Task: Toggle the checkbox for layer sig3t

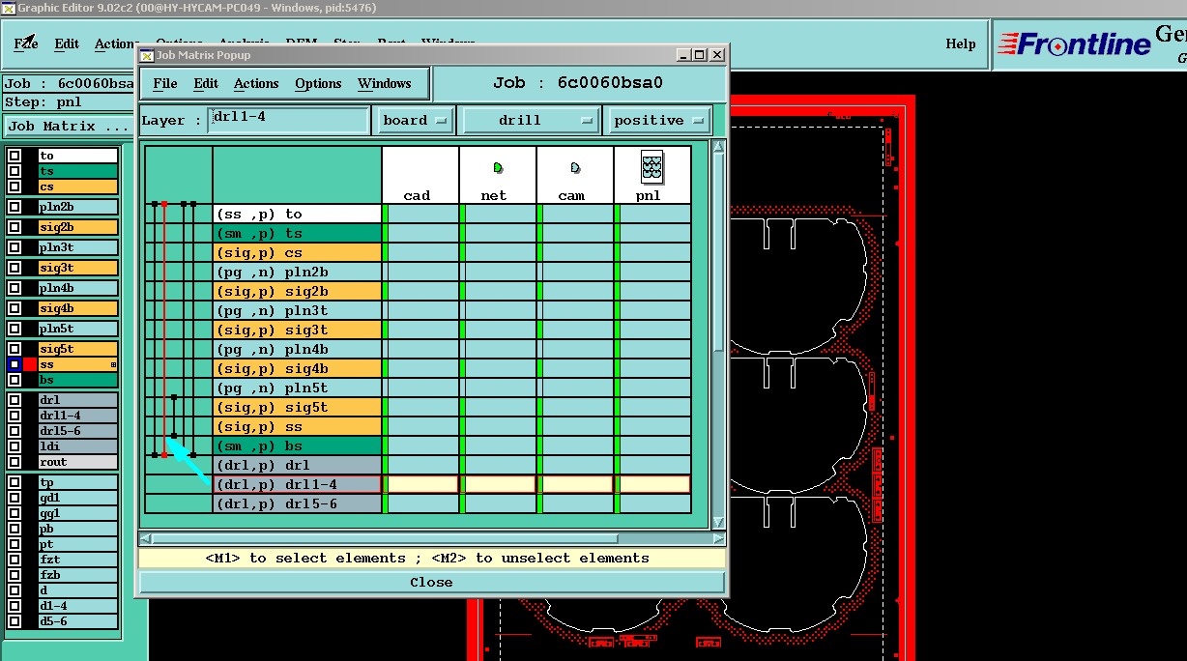Action: 14,268
